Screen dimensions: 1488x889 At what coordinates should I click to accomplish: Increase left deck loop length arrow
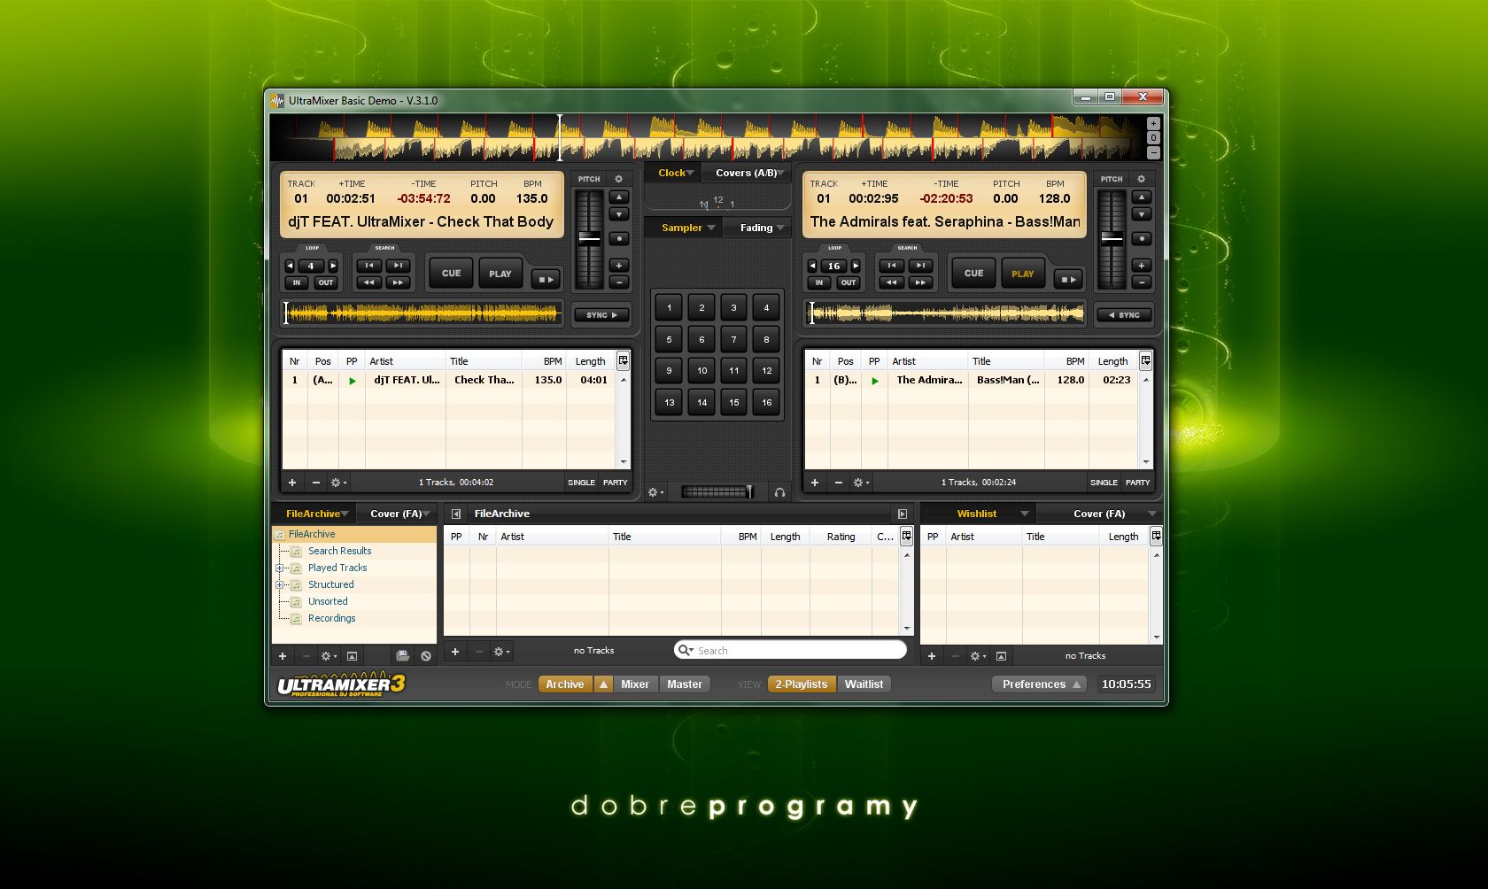click(x=333, y=266)
